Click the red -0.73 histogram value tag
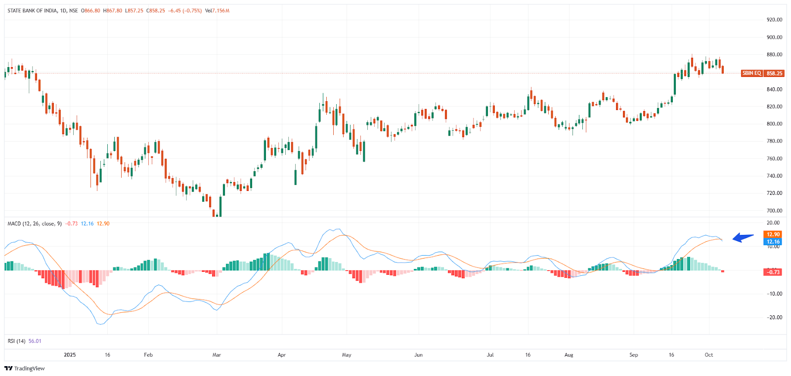Screen dimensions: 791x376 (773, 272)
